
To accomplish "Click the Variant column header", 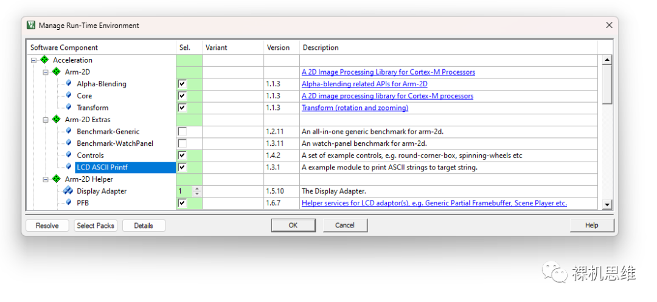I will pyautogui.click(x=233, y=47).
